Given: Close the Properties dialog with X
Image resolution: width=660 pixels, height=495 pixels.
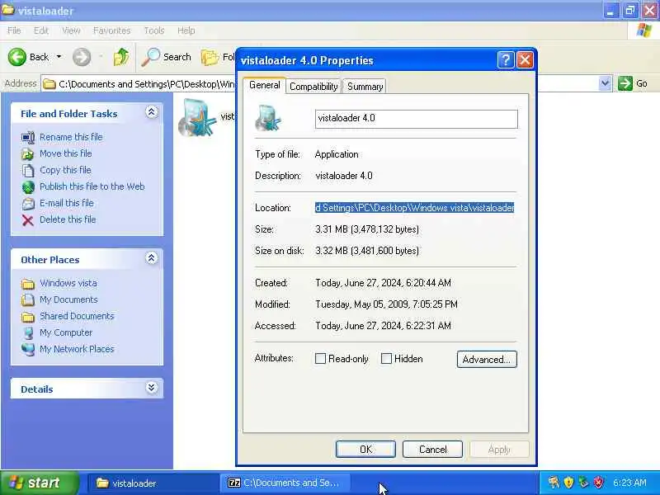Looking at the screenshot, I should [x=525, y=60].
